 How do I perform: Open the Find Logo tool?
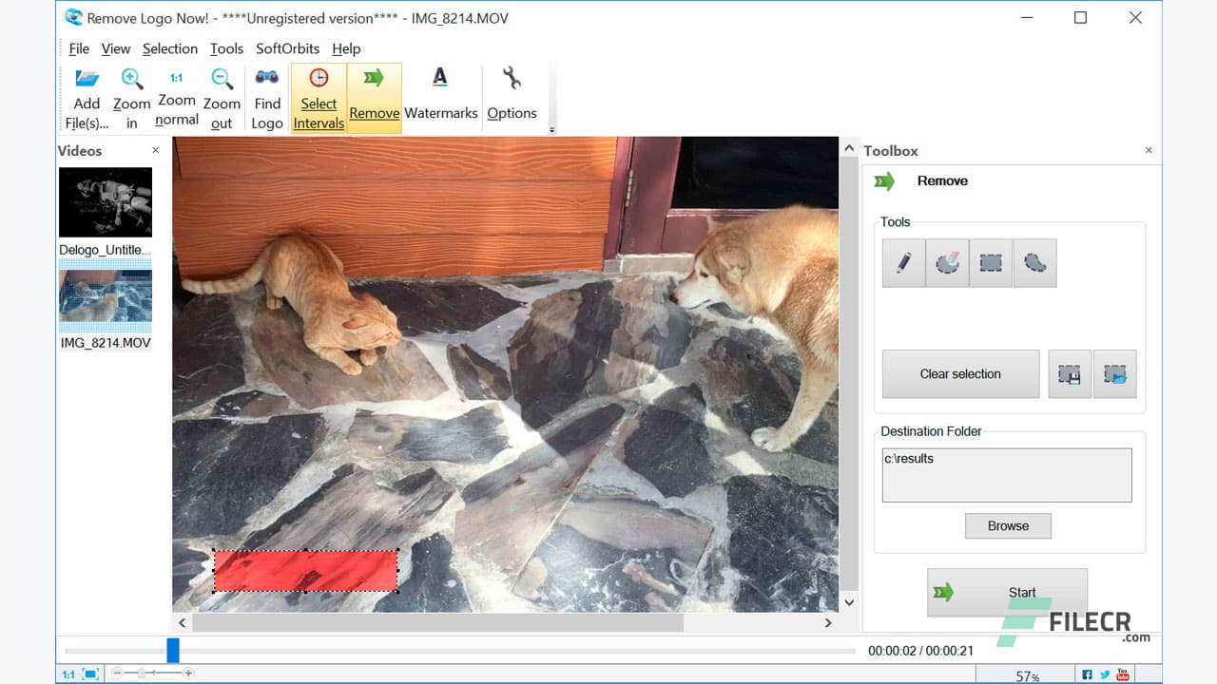click(x=266, y=93)
